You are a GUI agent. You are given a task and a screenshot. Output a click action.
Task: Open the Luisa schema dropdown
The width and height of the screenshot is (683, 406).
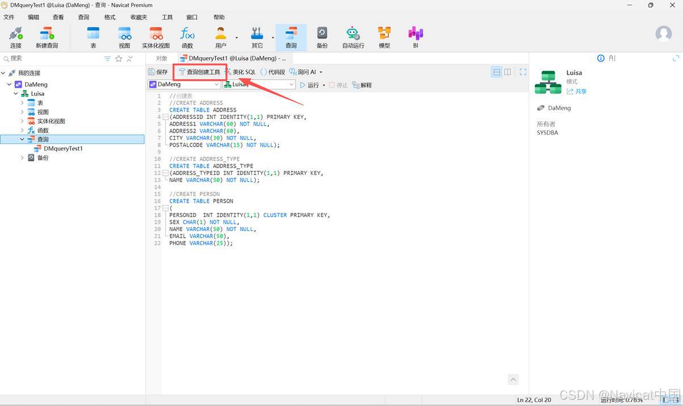pos(259,84)
